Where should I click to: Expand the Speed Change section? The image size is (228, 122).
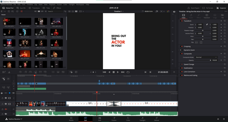pos(189,64)
